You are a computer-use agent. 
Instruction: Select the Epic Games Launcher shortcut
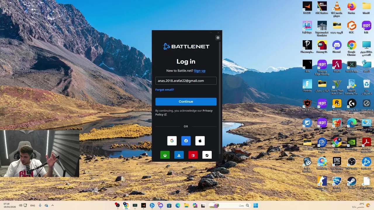(x=337, y=165)
